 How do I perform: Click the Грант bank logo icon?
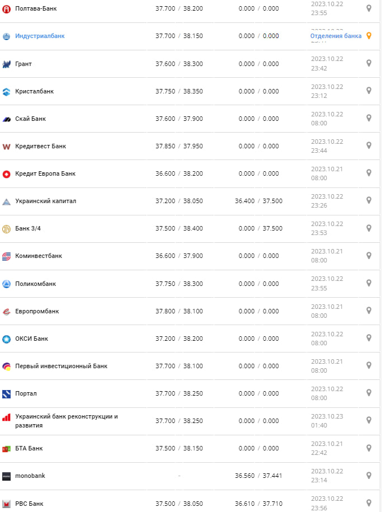point(7,64)
